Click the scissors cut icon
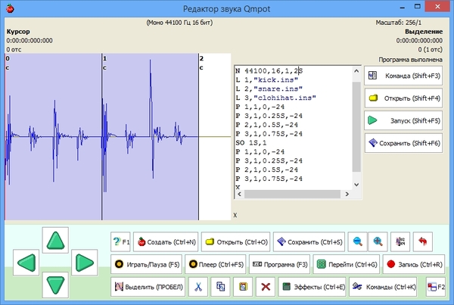 (x=197, y=287)
